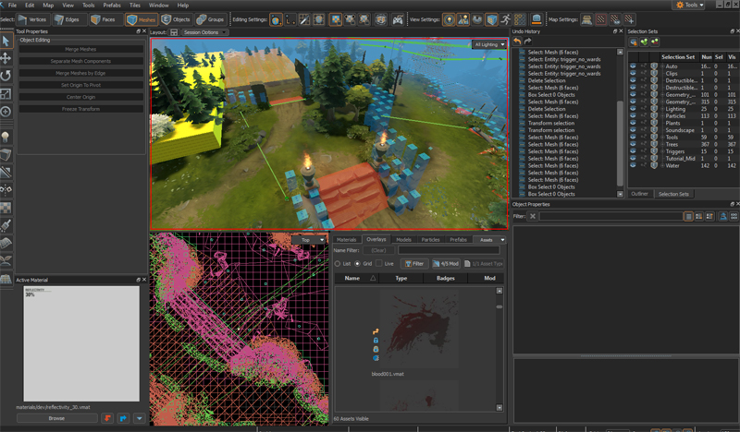
Task: Open the All Lighting dropdown in viewport
Action: tap(489, 44)
